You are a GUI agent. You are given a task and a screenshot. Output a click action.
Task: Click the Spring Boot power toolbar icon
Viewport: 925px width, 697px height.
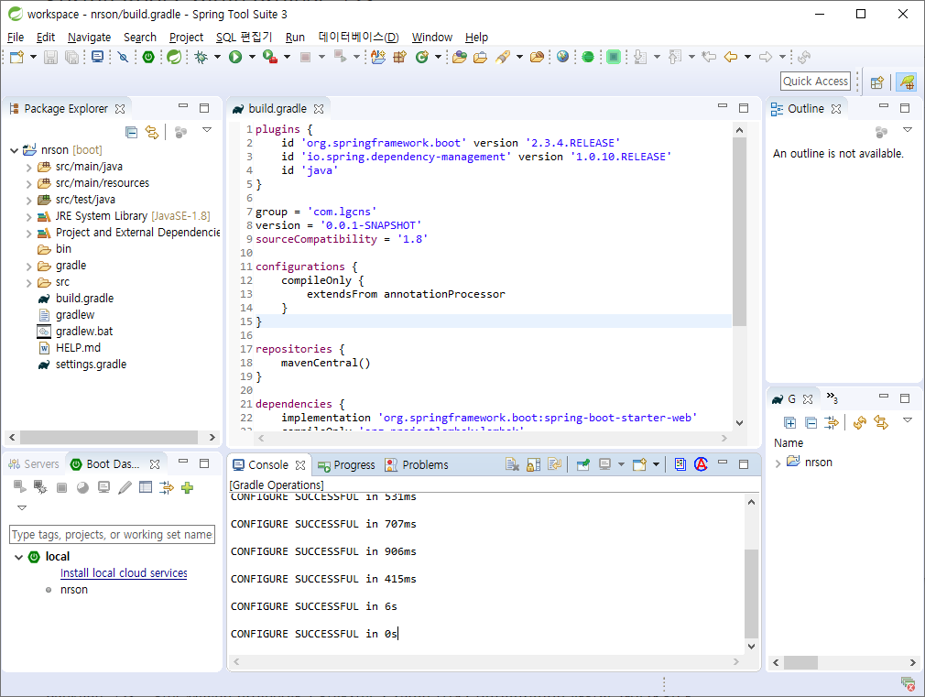pyautogui.click(x=148, y=57)
